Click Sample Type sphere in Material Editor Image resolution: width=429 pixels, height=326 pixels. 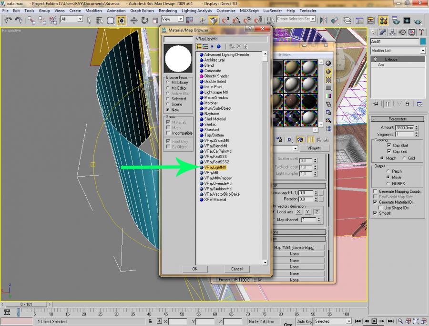pyautogui.click(x=328, y=63)
